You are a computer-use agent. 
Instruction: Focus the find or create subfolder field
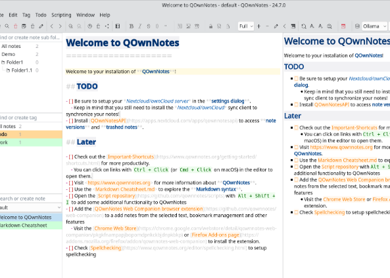[31, 37]
